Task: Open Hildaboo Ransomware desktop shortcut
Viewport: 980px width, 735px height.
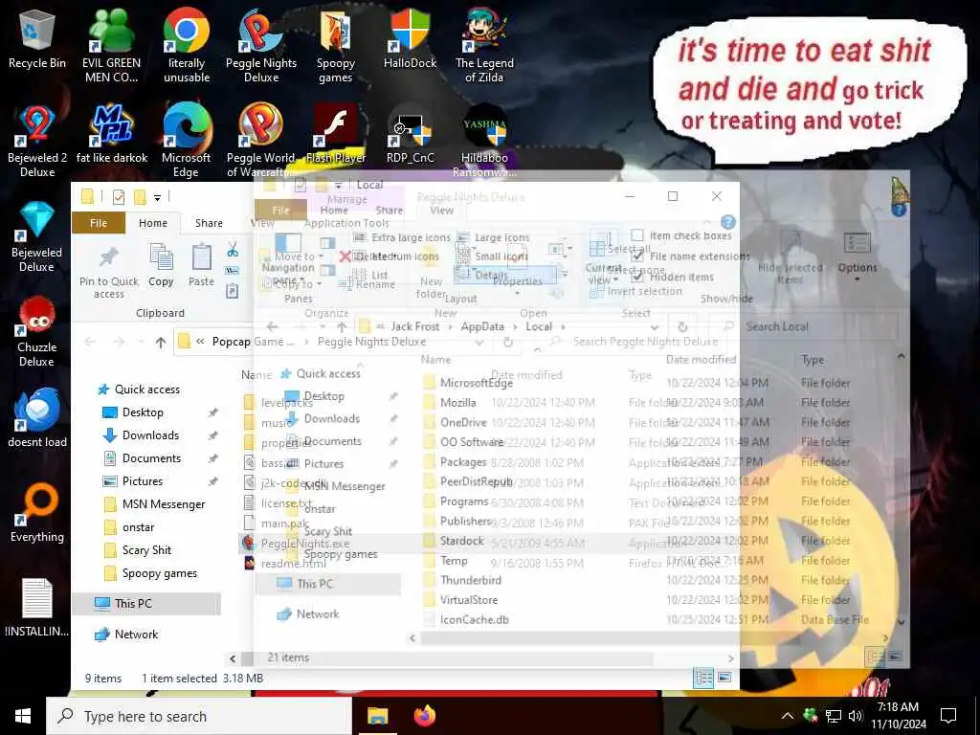Action: click(x=484, y=142)
